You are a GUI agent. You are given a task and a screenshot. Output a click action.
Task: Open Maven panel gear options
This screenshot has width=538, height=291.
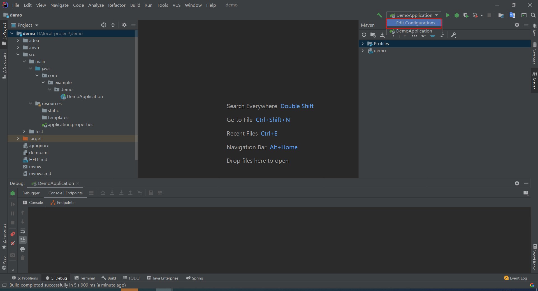[517, 25]
